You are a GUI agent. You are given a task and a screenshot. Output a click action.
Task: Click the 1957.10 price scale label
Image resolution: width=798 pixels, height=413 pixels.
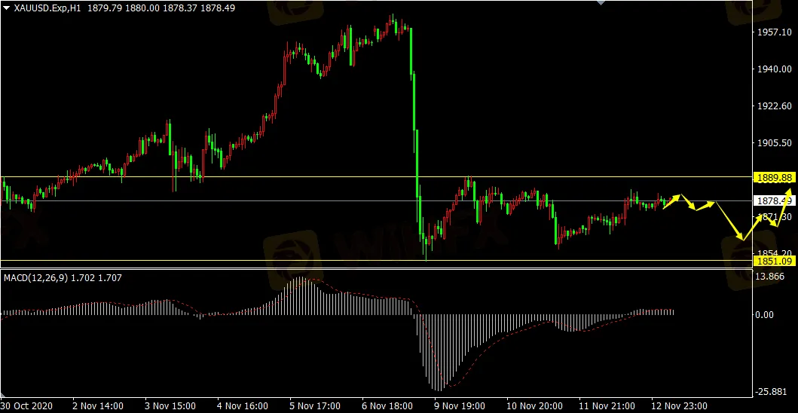[x=774, y=32]
